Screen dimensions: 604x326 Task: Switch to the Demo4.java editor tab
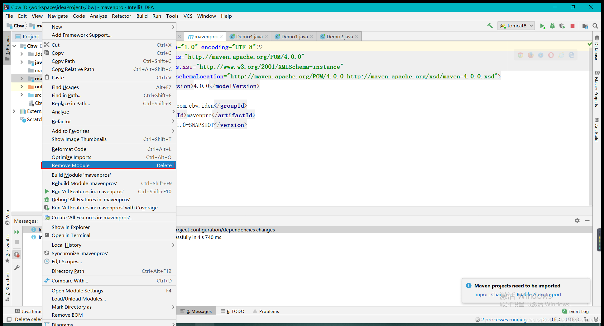pyautogui.click(x=249, y=37)
